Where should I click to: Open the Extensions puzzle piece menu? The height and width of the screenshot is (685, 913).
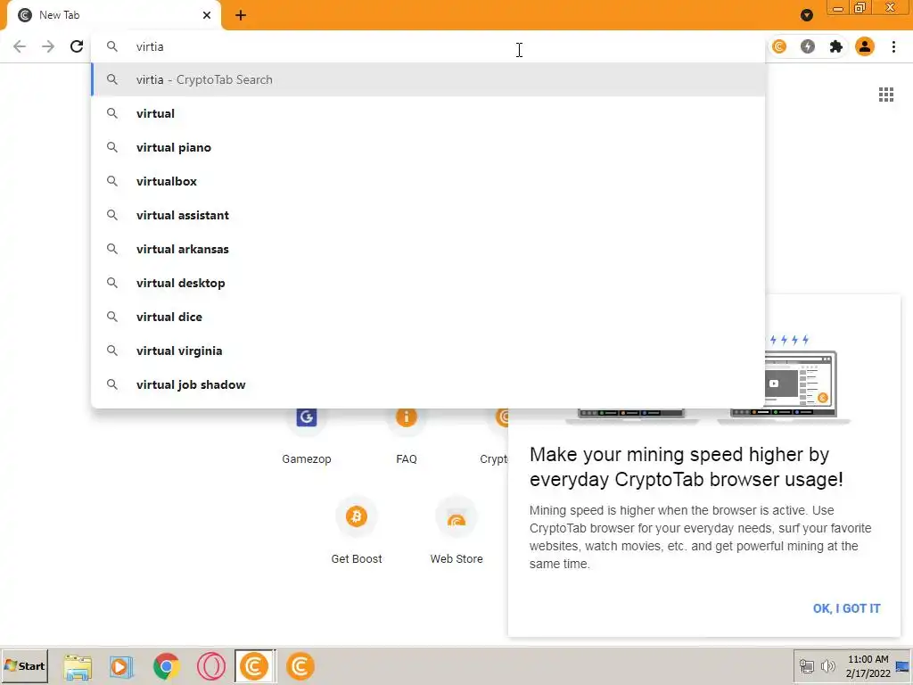click(x=836, y=46)
